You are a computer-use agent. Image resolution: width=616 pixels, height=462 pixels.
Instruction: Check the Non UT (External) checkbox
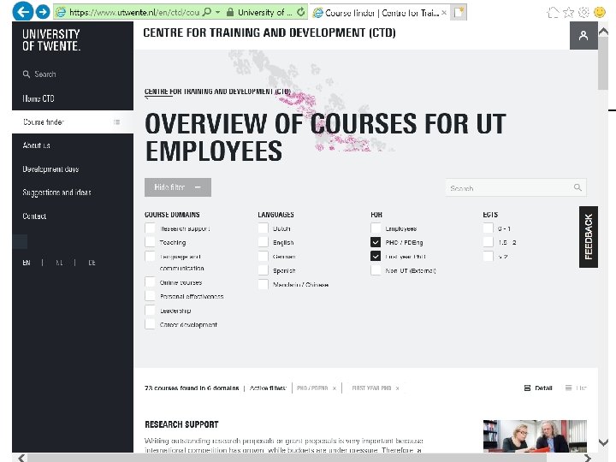tap(376, 270)
